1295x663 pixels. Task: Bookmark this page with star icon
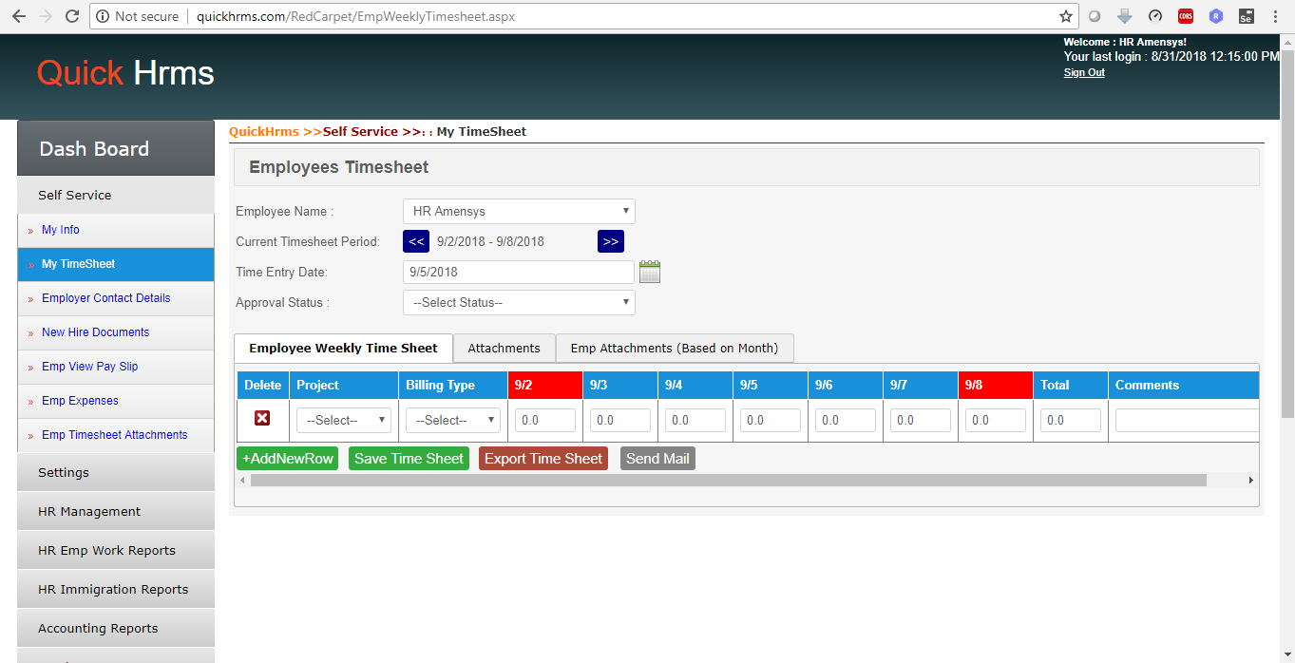tap(1066, 16)
